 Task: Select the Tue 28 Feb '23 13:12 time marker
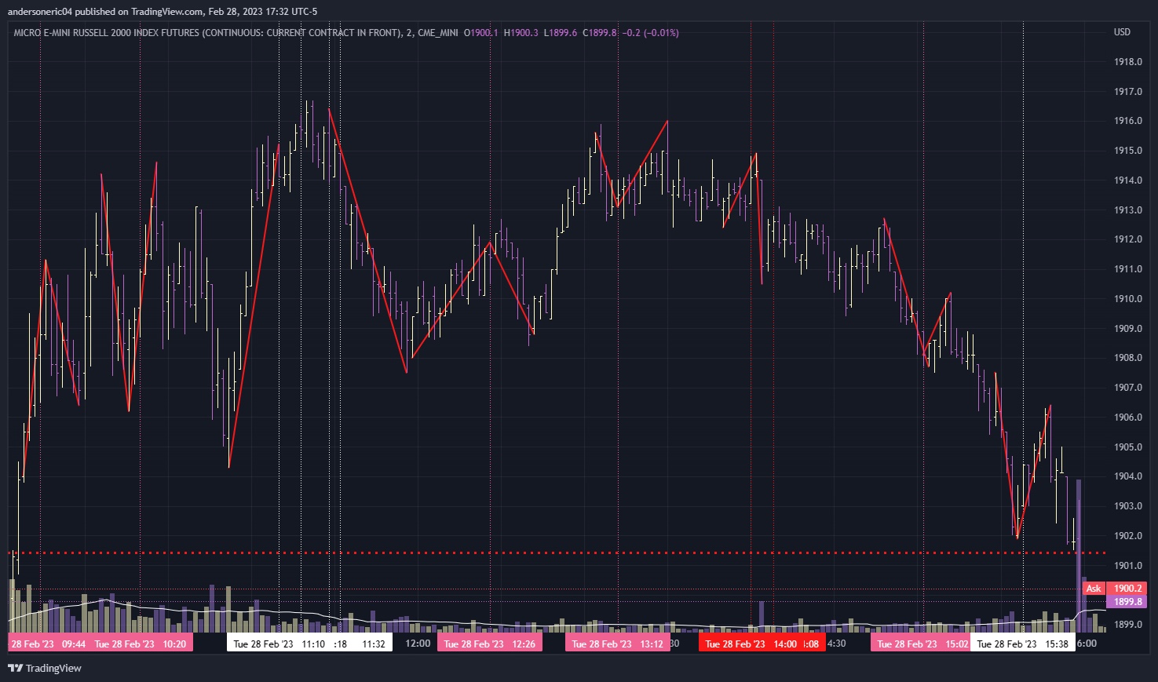(x=618, y=644)
